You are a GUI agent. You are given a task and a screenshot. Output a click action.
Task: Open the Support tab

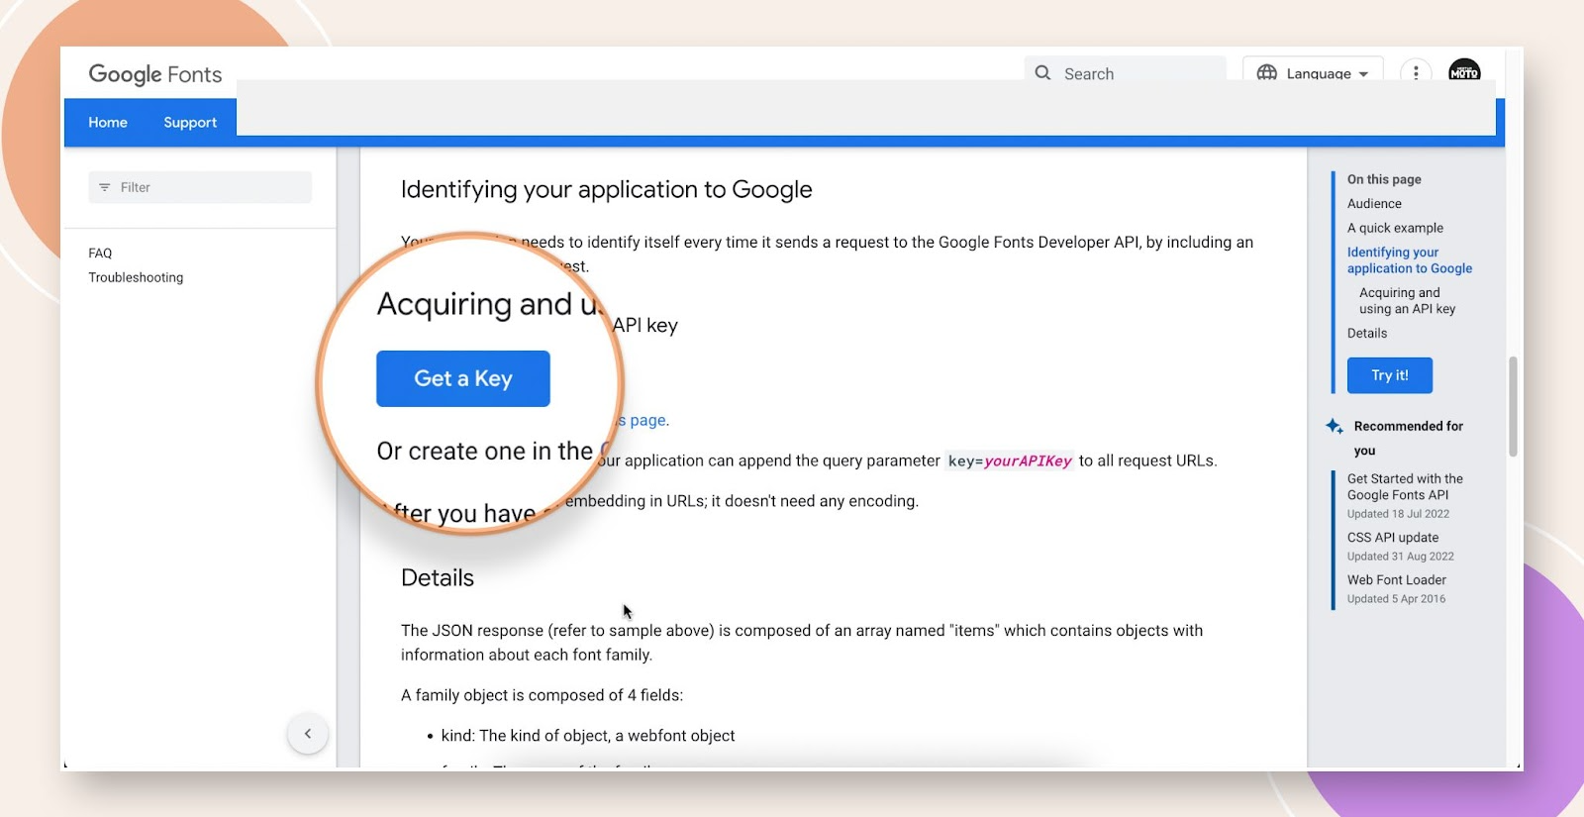pos(190,123)
